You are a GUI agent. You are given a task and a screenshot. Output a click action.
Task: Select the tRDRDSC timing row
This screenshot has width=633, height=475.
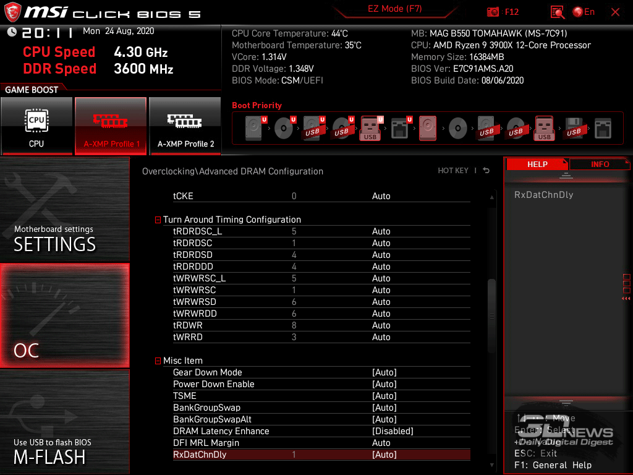[321, 243]
